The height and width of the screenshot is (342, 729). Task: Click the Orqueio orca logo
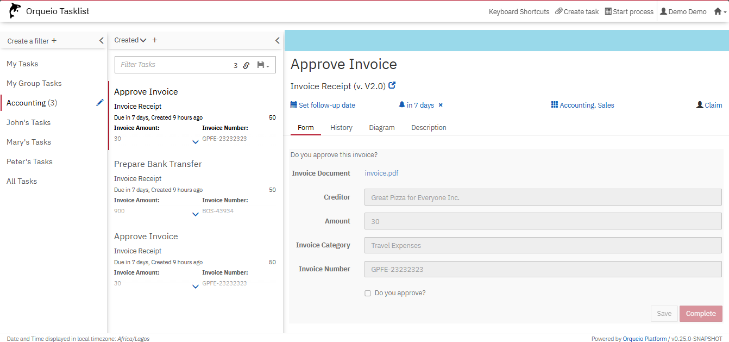15,11
